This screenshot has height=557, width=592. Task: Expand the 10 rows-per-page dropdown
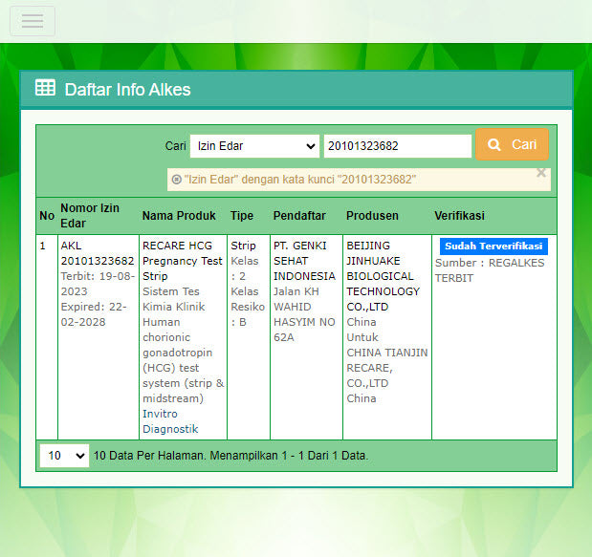64,456
